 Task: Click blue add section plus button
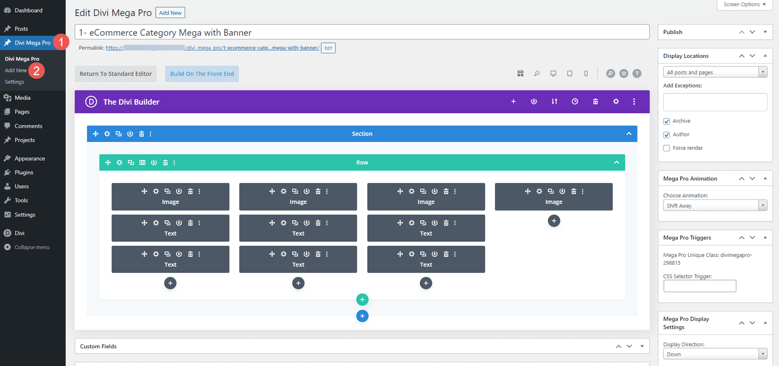[362, 316]
